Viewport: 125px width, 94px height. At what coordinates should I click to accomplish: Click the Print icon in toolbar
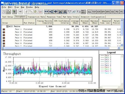tap(8, 12)
